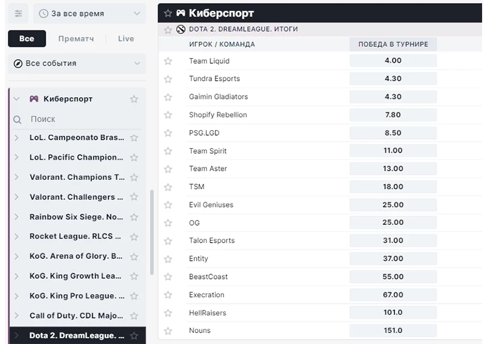Favorite Киберспорт in the sidebar
The height and width of the screenshot is (344, 487).
tap(134, 99)
